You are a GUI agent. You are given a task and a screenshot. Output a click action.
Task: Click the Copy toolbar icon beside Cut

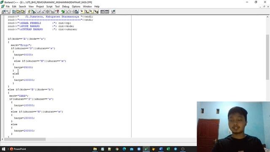pyautogui.click(x=72, y=11)
